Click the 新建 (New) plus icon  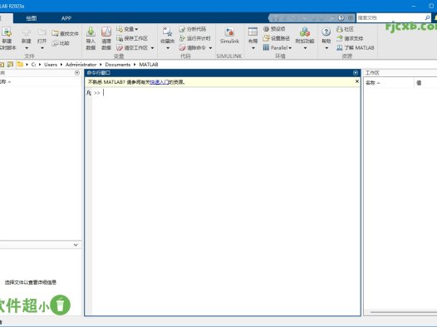click(27, 32)
